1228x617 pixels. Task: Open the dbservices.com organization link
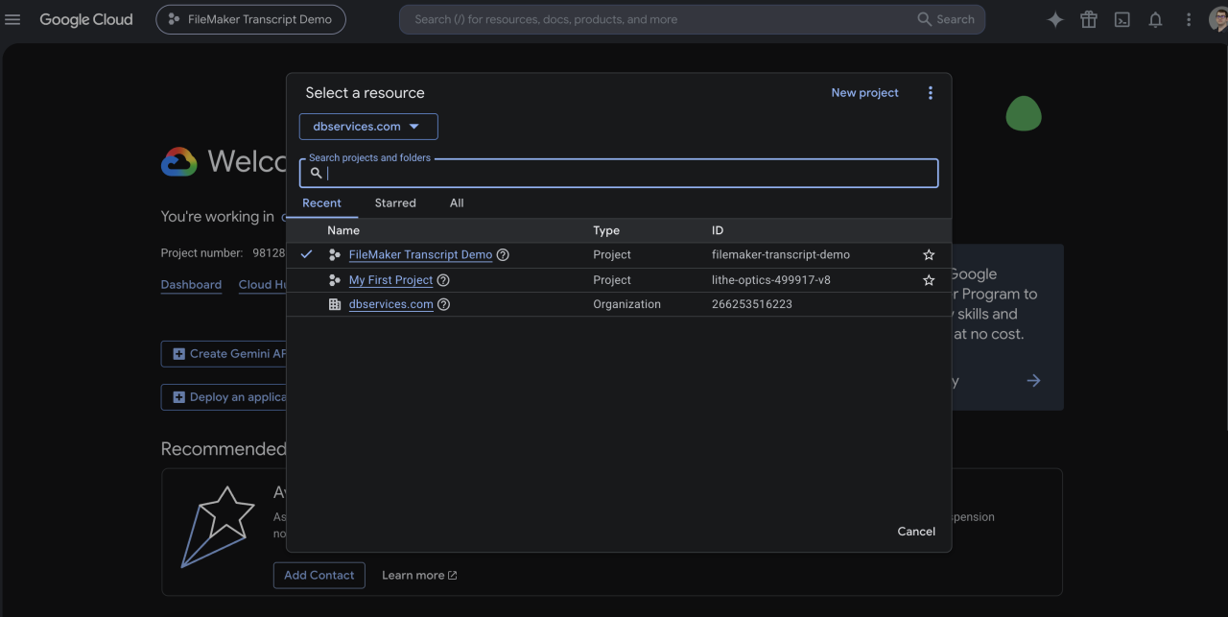tap(390, 304)
